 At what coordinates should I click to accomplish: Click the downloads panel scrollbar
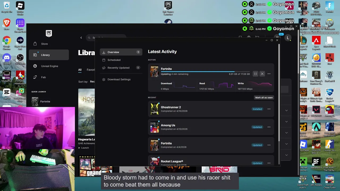pos(279,93)
